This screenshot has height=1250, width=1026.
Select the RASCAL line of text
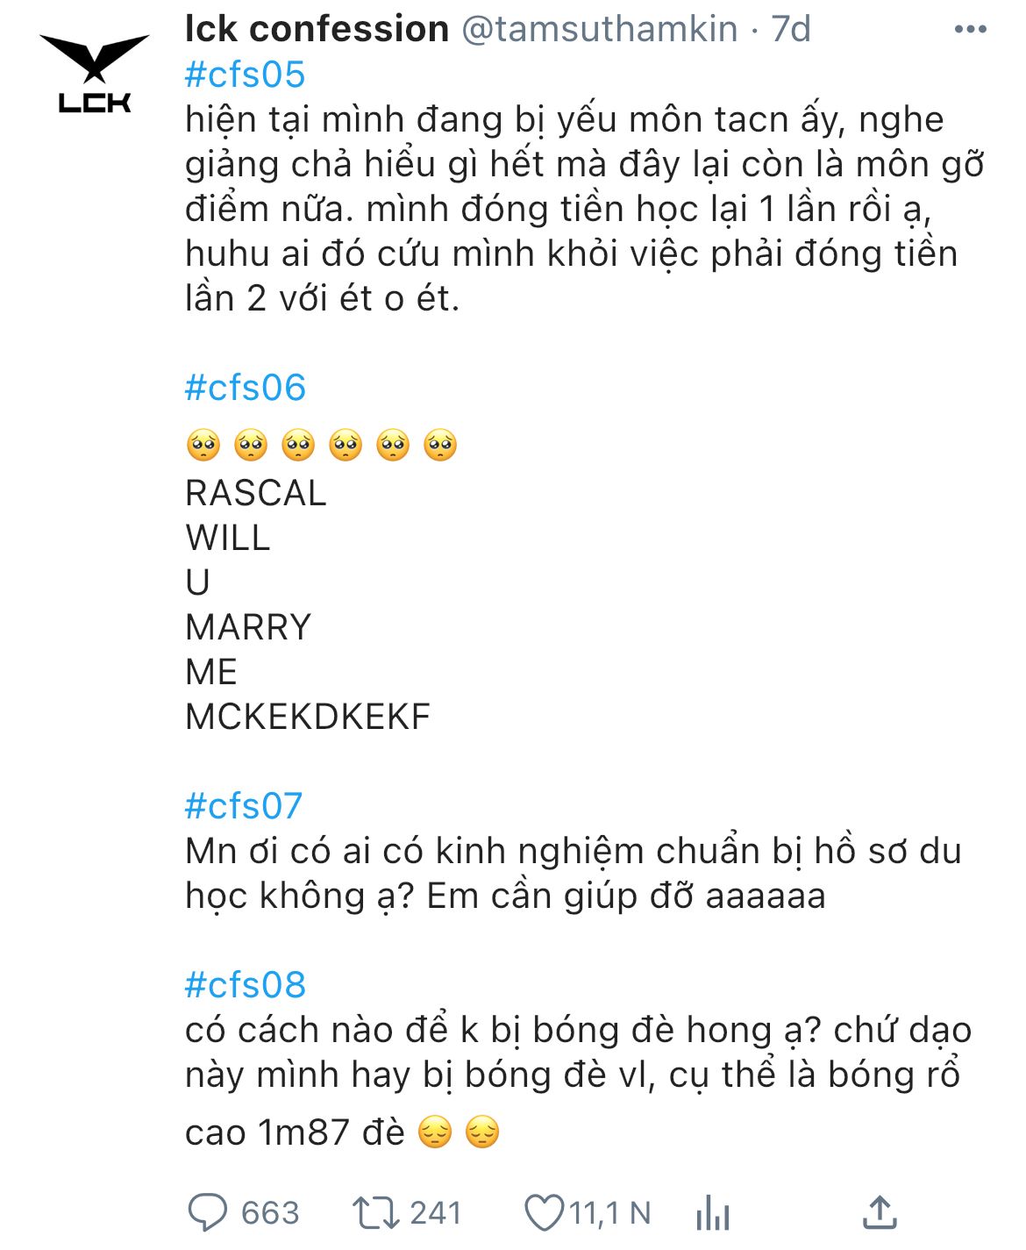pos(255,493)
